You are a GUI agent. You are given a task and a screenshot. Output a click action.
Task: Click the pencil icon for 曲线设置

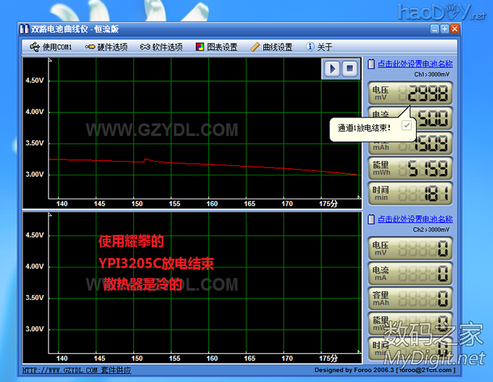(x=254, y=47)
